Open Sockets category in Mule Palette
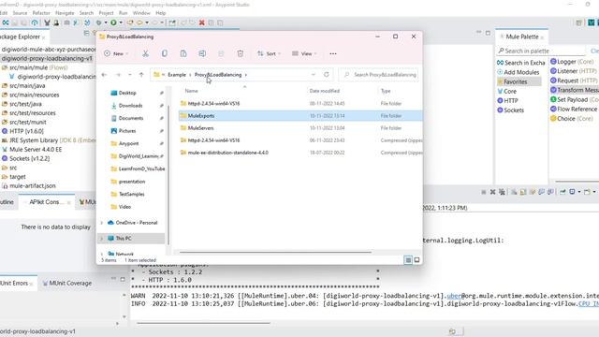 coord(511,110)
